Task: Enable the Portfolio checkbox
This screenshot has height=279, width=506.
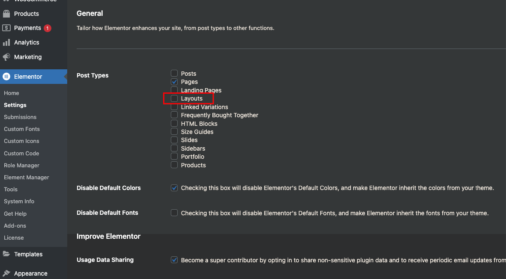Action: (x=174, y=157)
